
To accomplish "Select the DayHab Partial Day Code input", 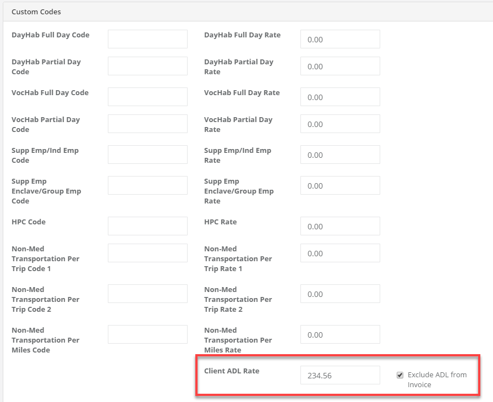I will coord(147,66).
